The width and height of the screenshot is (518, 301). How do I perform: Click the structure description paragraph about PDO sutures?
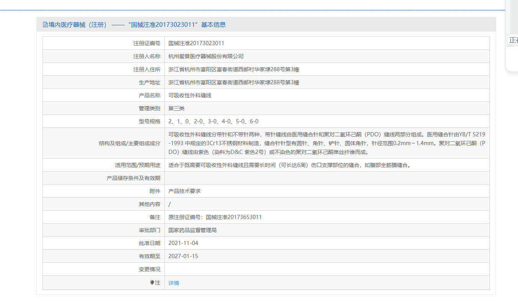click(x=327, y=143)
